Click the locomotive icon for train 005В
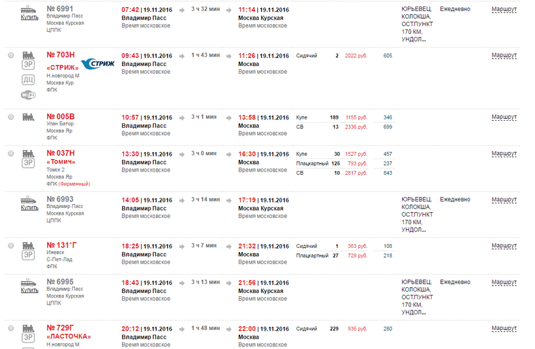The width and height of the screenshot is (535, 349). pyautogui.click(x=29, y=117)
